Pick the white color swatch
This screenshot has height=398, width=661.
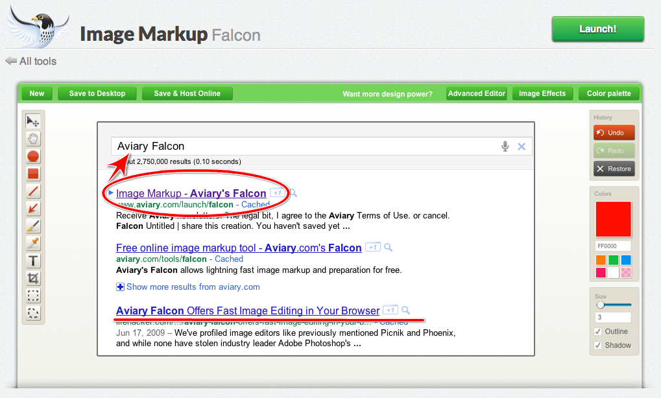tap(614, 272)
